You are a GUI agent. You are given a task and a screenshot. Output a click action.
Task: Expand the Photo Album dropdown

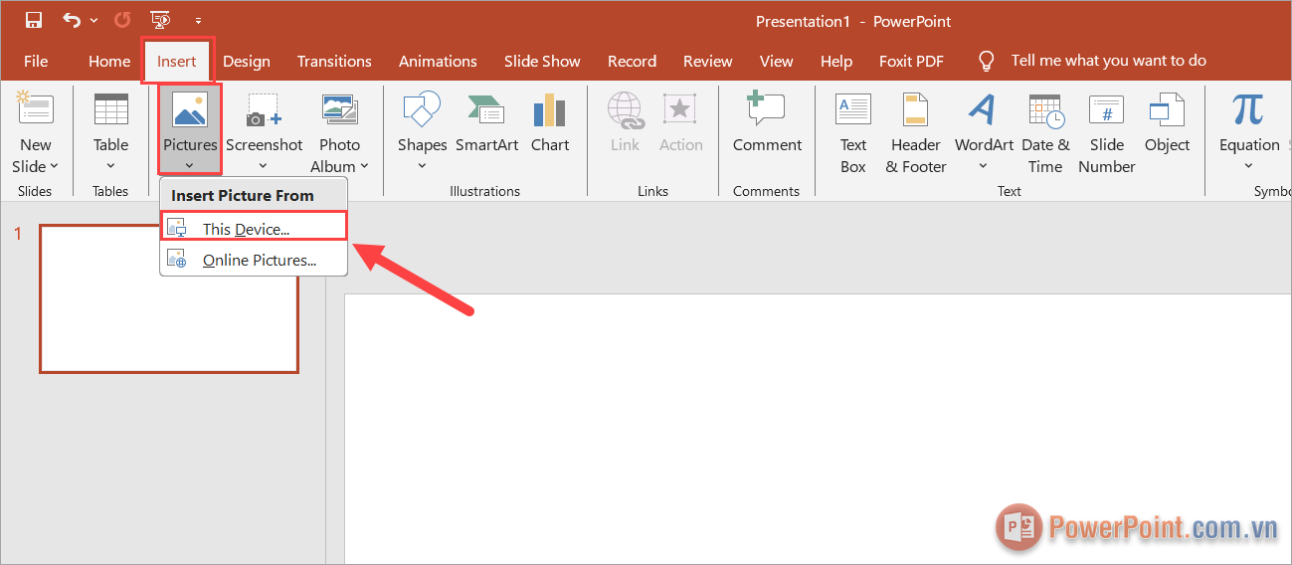tap(364, 167)
